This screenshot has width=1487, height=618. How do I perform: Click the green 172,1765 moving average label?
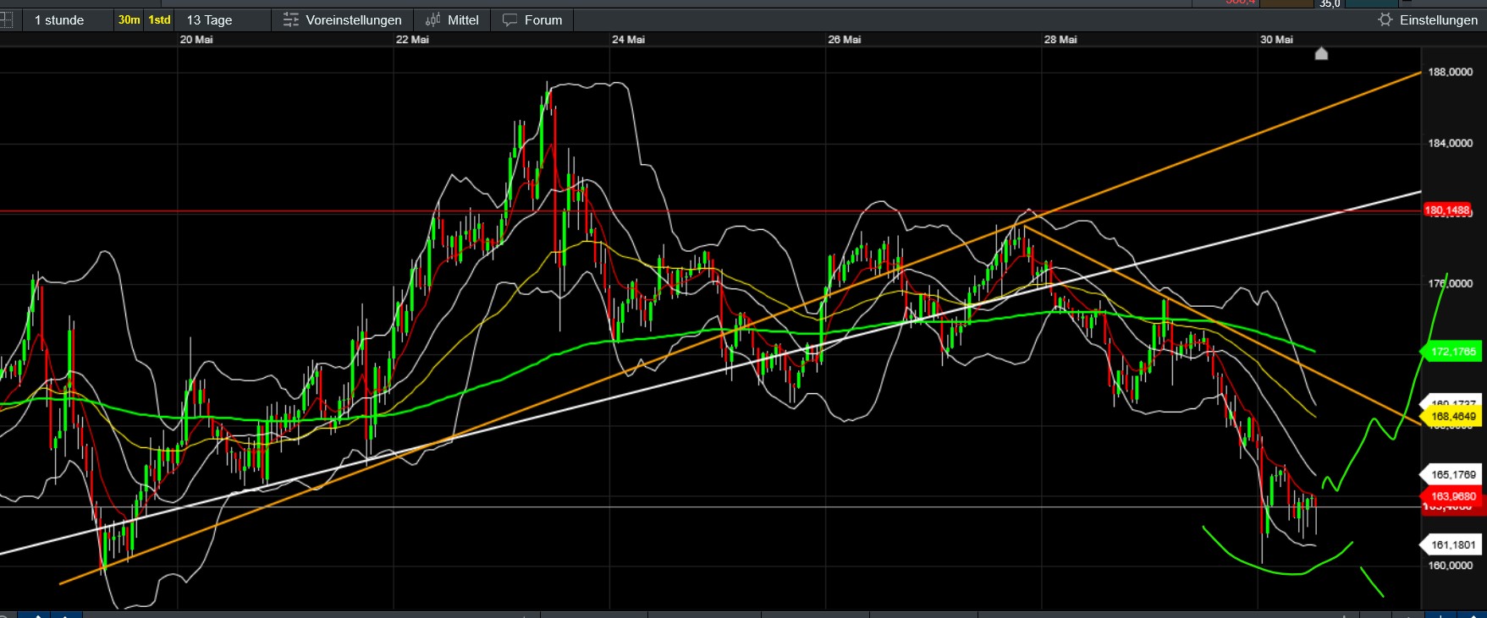pos(1452,352)
